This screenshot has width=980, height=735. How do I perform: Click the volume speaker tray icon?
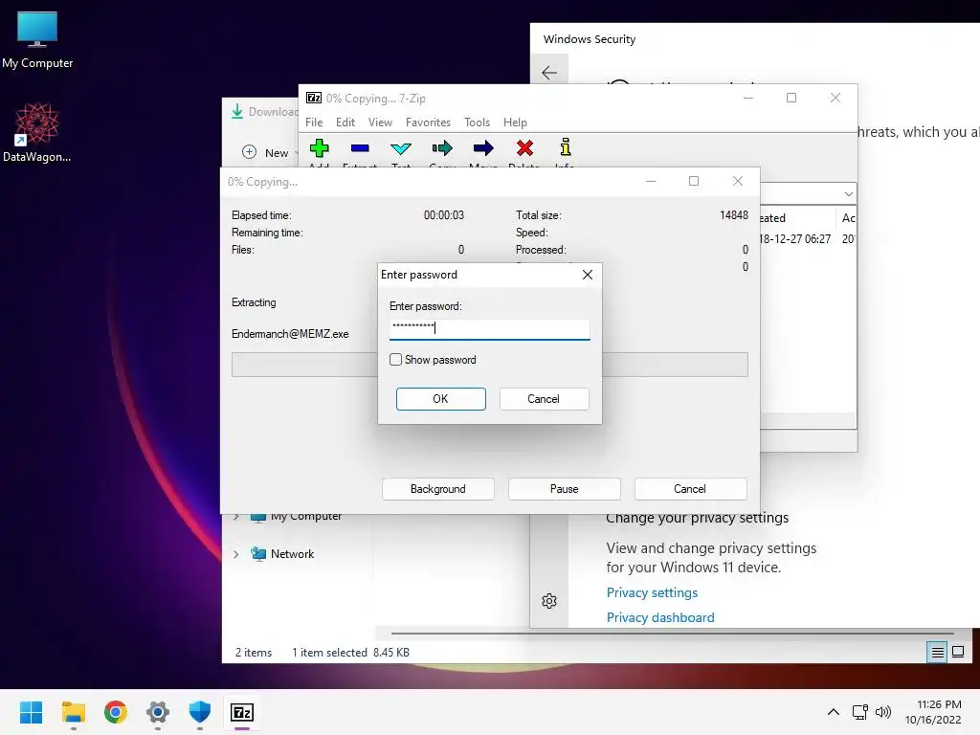pyautogui.click(x=883, y=712)
